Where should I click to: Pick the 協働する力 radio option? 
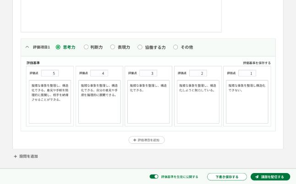[x=140, y=47]
